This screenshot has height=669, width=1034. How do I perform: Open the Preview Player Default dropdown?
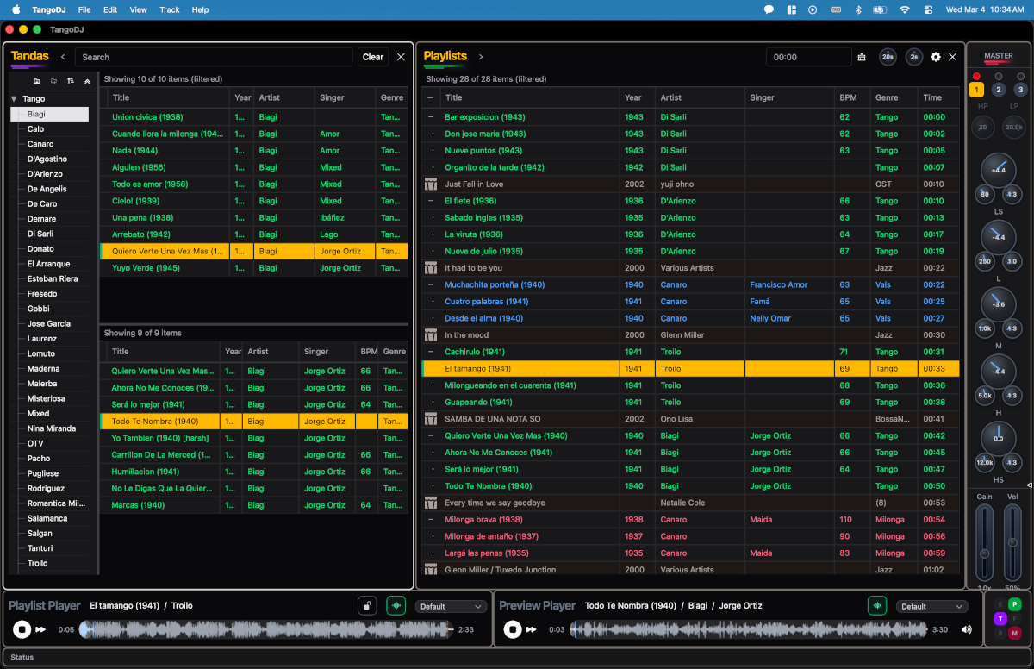tap(932, 606)
